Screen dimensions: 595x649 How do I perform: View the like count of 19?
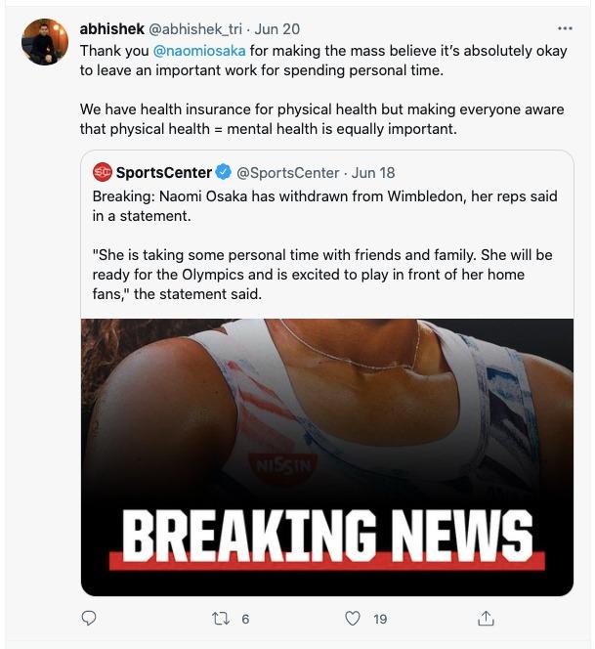[x=380, y=620]
